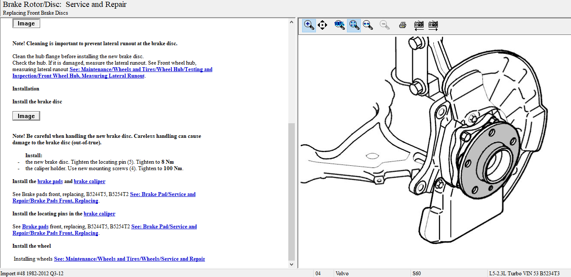The width and height of the screenshot is (571, 277).
Task: Click the 'Brake Rotor/Disc: Service and Repair' title
Action: click(x=65, y=5)
